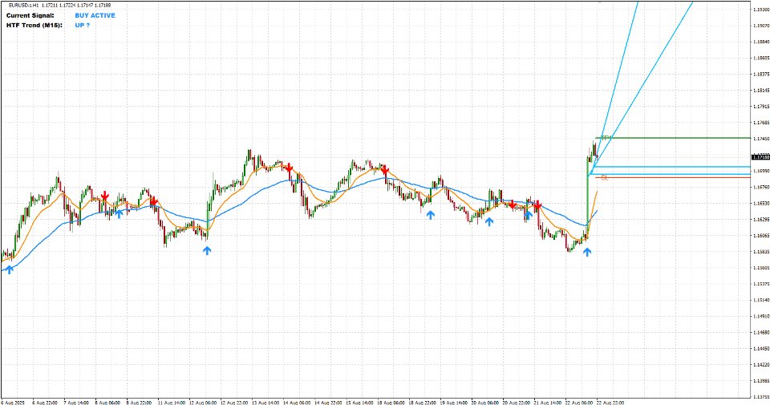Click the 1.13985 price axis label
Screen dimensions: 770x405
[x=760, y=380]
